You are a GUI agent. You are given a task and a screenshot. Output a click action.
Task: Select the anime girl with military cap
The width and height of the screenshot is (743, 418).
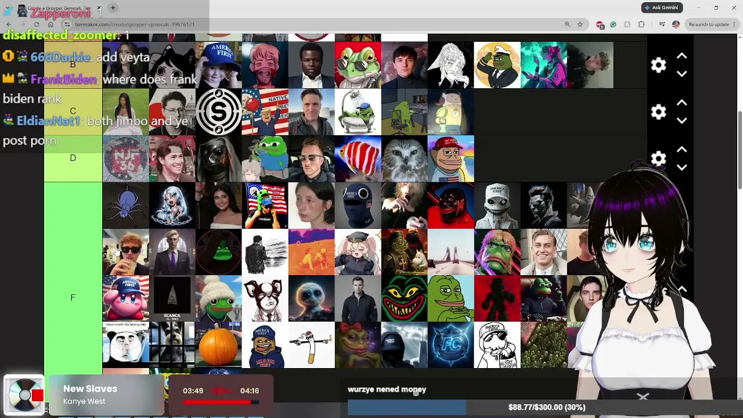[358, 252]
